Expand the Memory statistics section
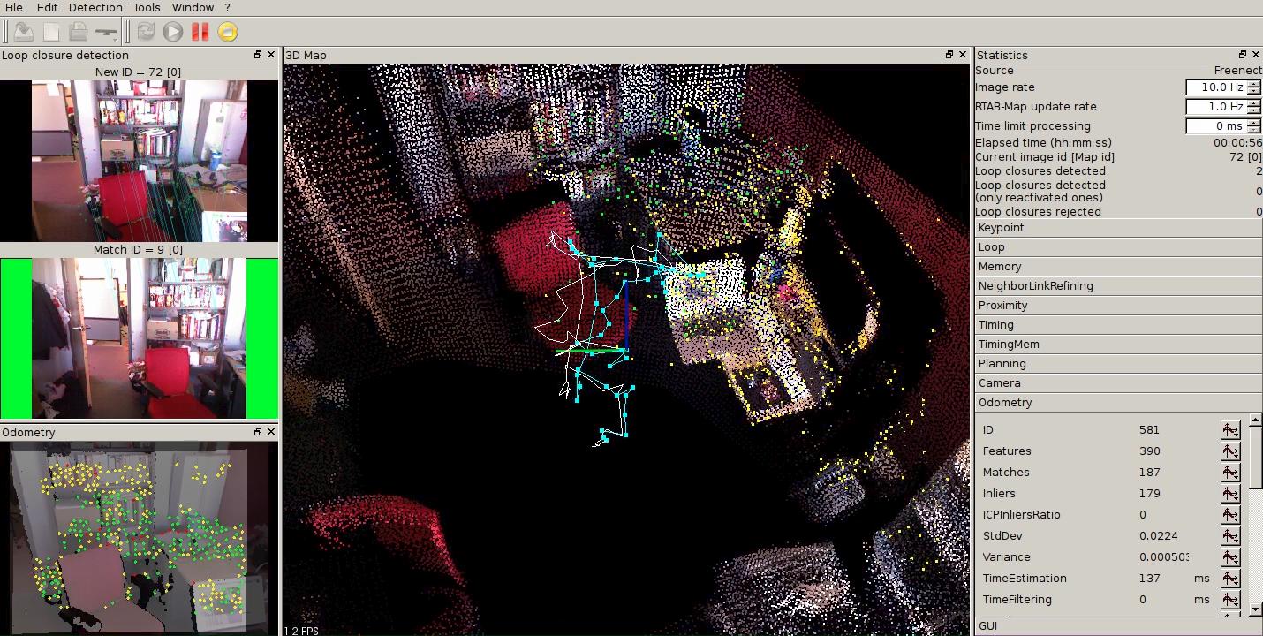 coord(1118,267)
